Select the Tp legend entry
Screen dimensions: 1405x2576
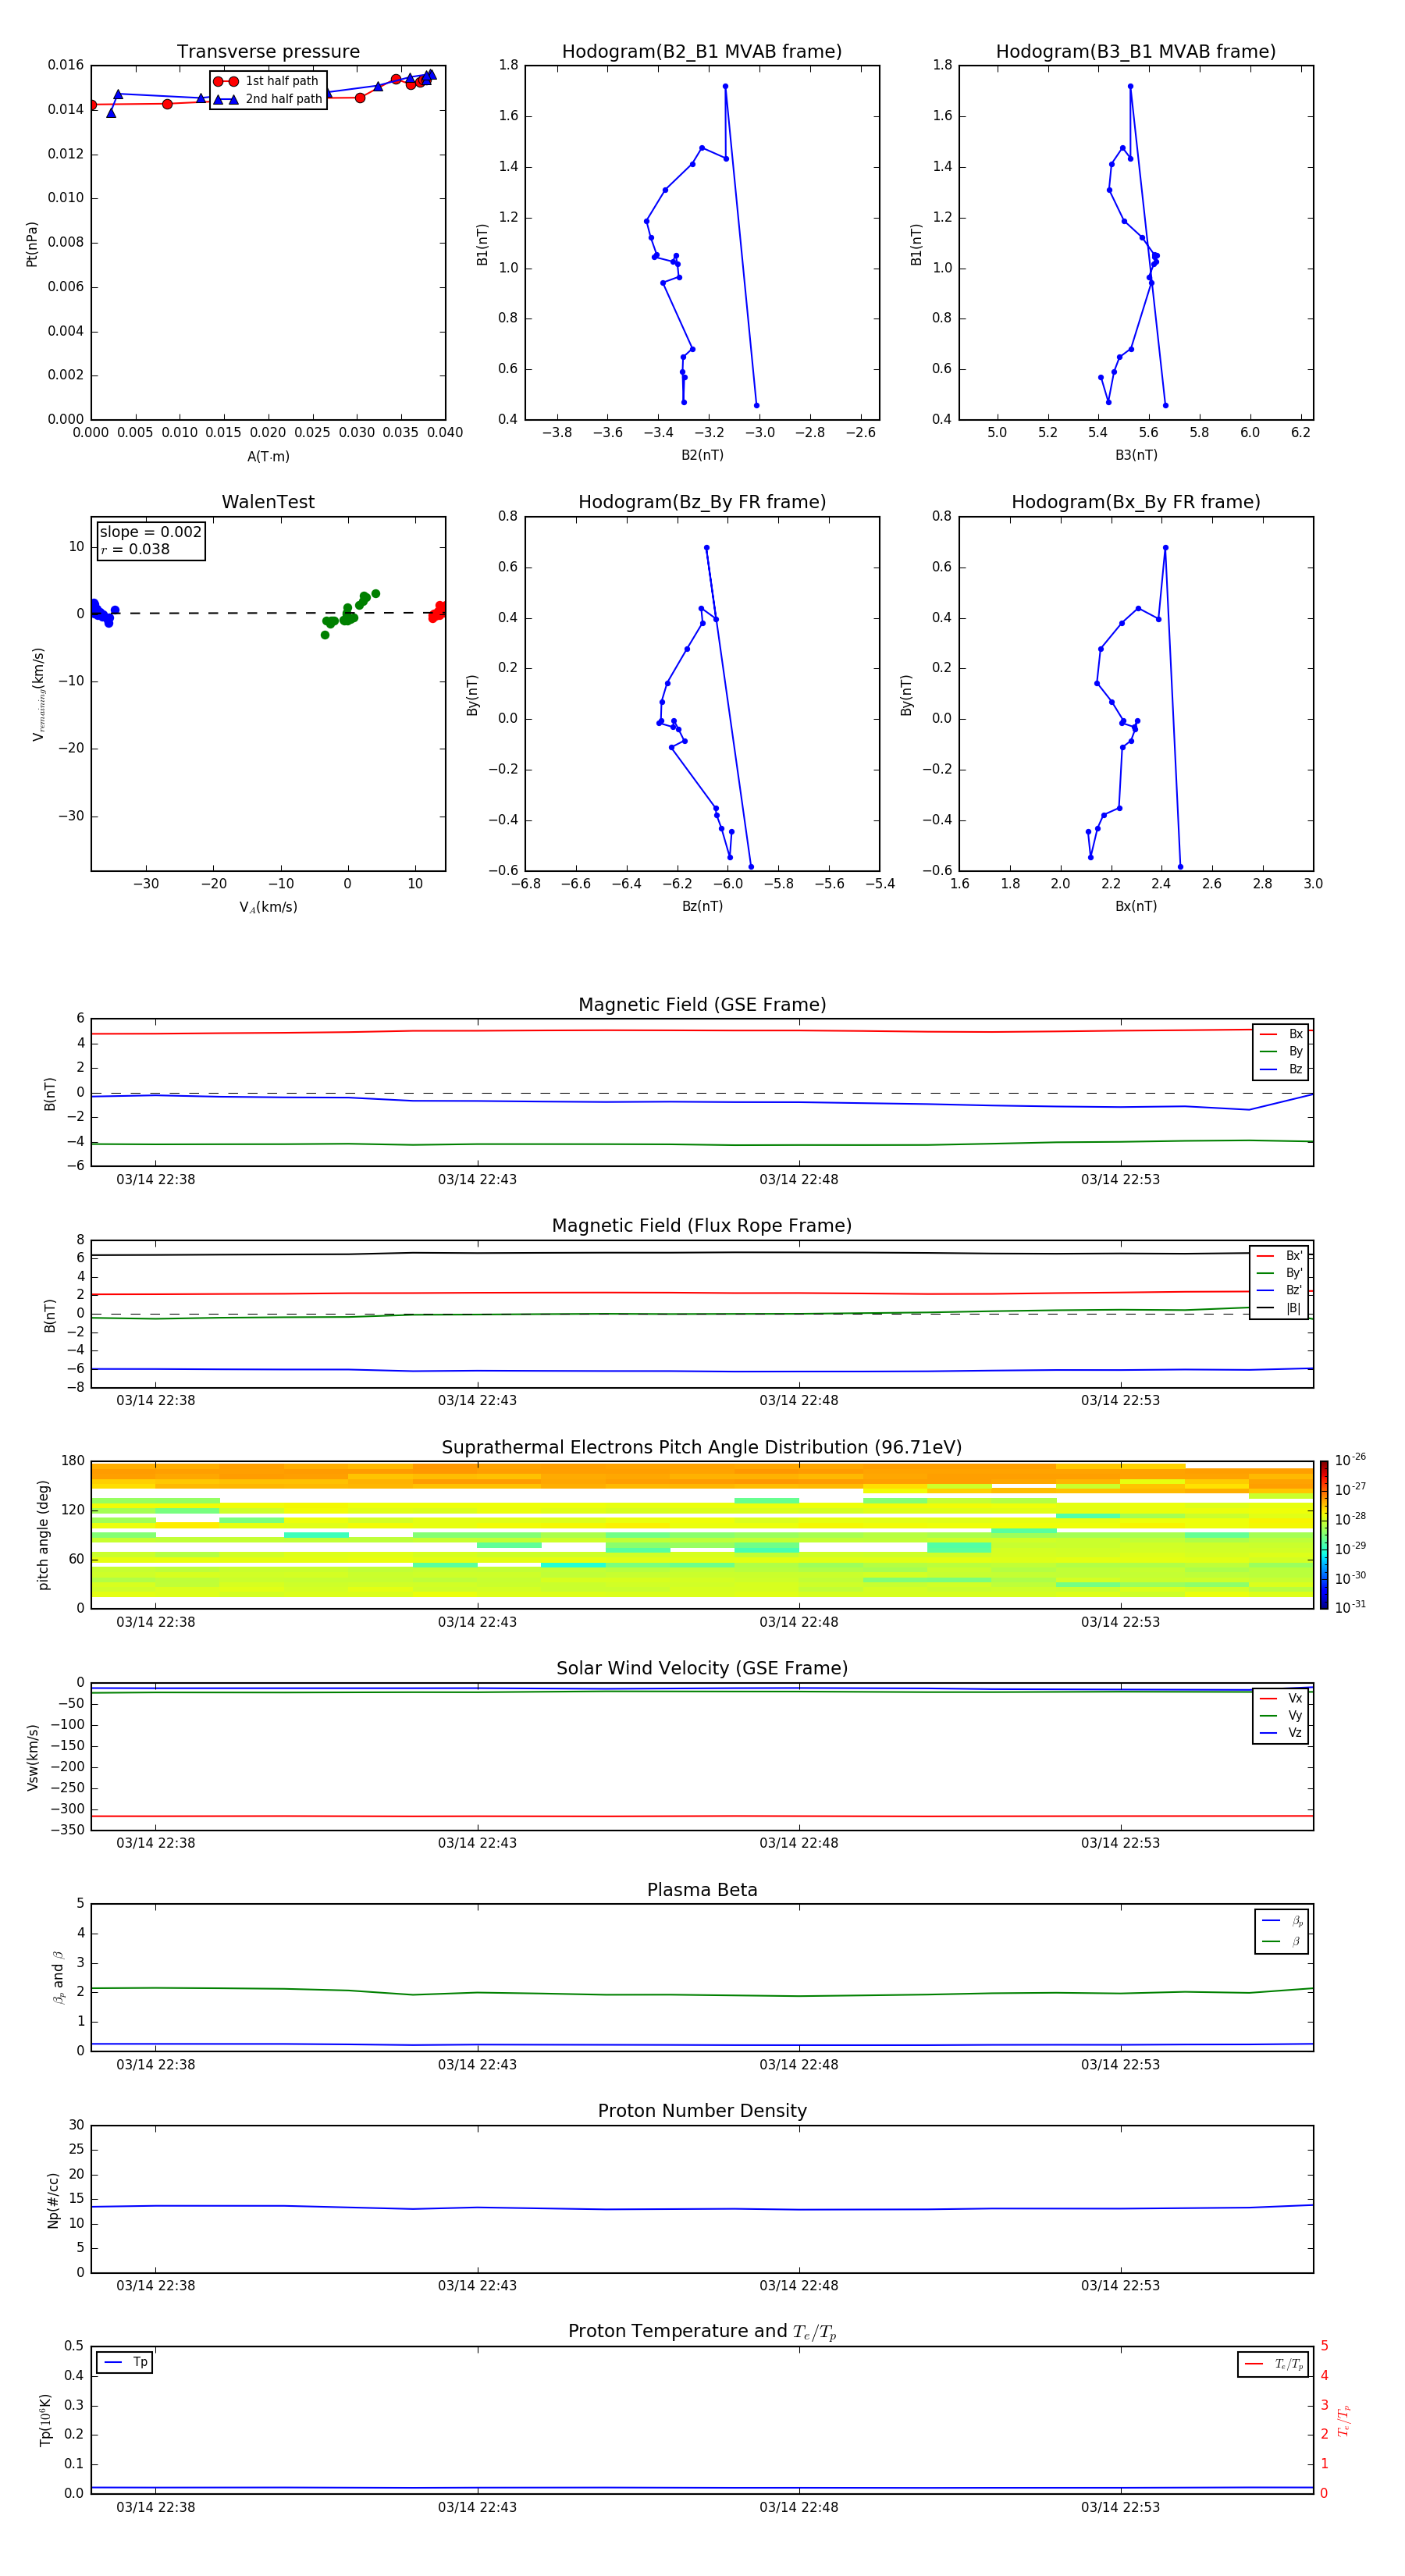click(125, 2363)
